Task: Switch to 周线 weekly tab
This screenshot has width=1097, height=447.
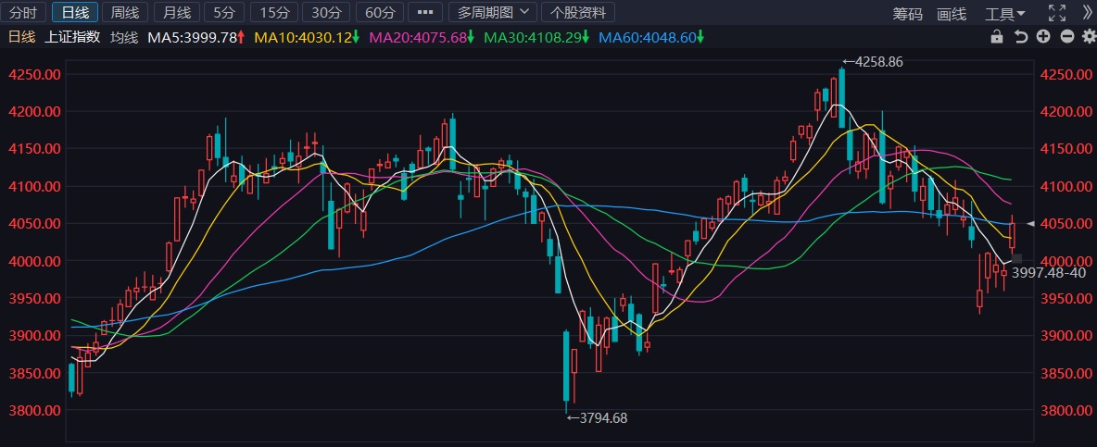Action: (125, 13)
